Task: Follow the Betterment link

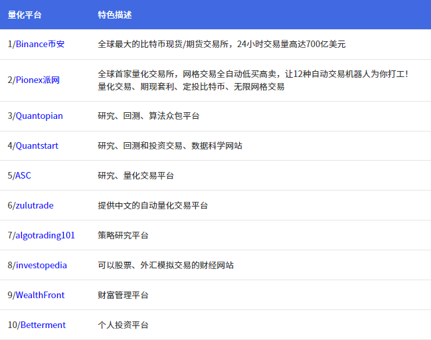Action: (x=43, y=325)
